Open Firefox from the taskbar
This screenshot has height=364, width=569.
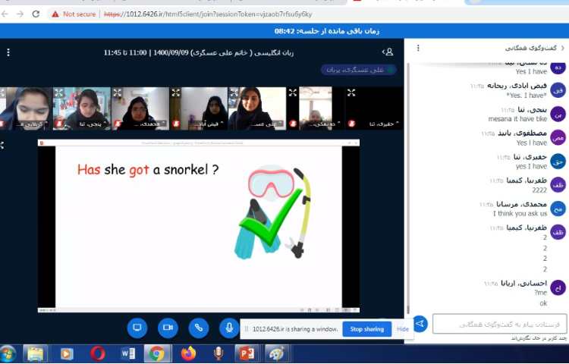[187, 353]
